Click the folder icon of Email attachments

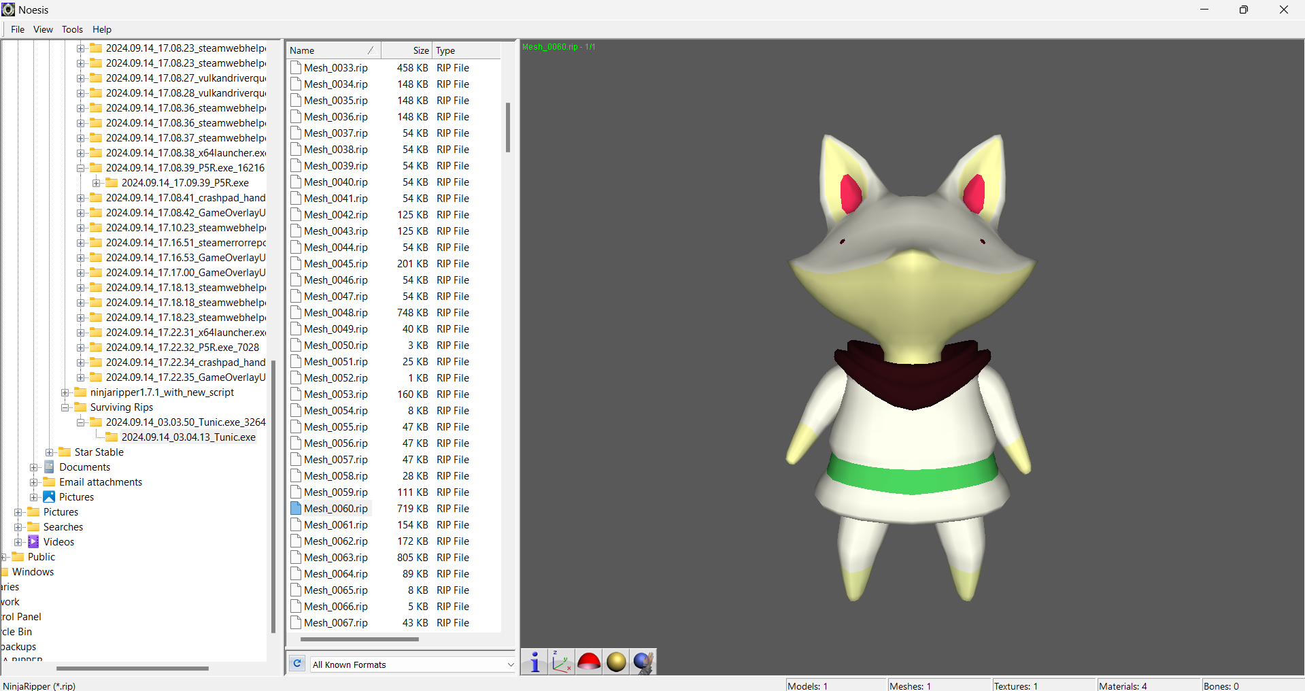(49, 482)
